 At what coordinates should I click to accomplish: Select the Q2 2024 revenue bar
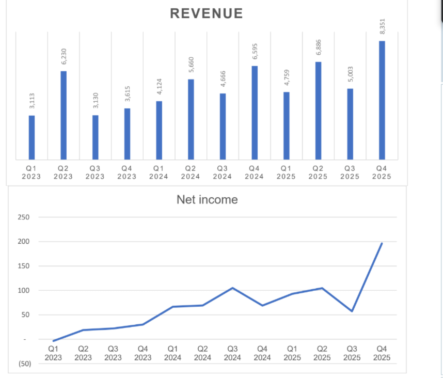point(191,119)
